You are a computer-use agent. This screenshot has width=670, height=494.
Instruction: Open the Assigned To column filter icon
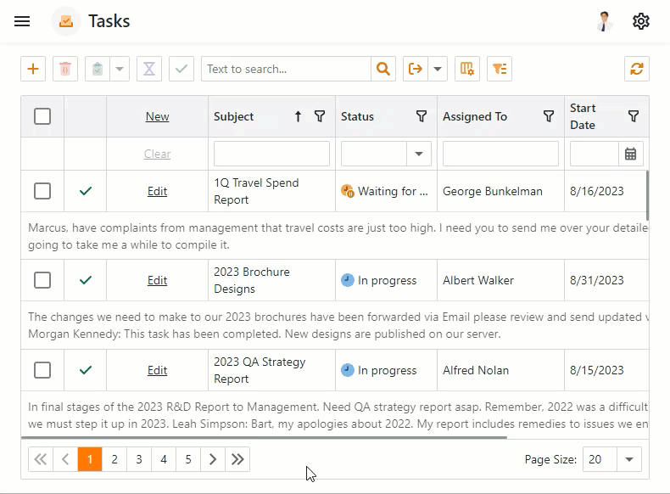coord(549,116)
